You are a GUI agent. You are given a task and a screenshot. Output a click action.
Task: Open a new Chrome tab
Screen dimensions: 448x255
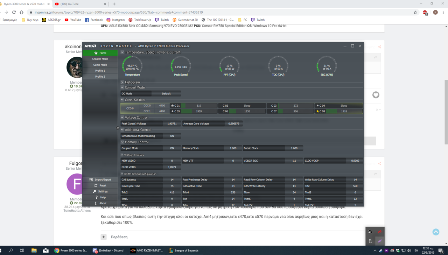coord(114,4)
